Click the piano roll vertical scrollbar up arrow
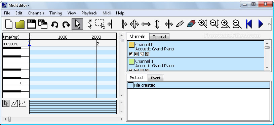The width and height of the screenshot is (274, 125). click(x=121, y=35)
